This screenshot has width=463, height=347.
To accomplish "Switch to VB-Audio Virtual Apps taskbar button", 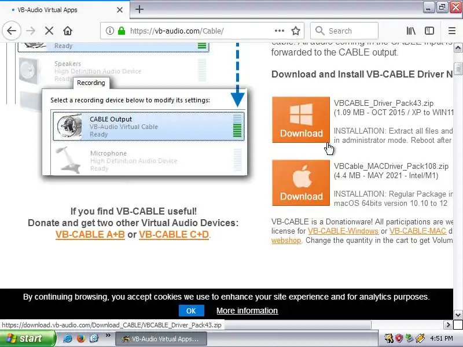I will click(x=161, y=339).
